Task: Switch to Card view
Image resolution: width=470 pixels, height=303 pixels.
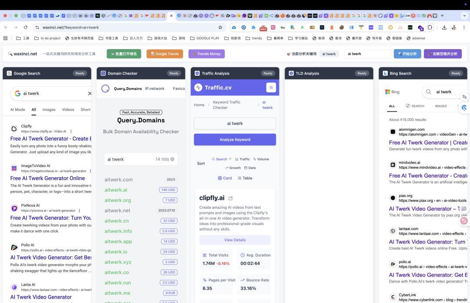Action: [x=225, y=178]
